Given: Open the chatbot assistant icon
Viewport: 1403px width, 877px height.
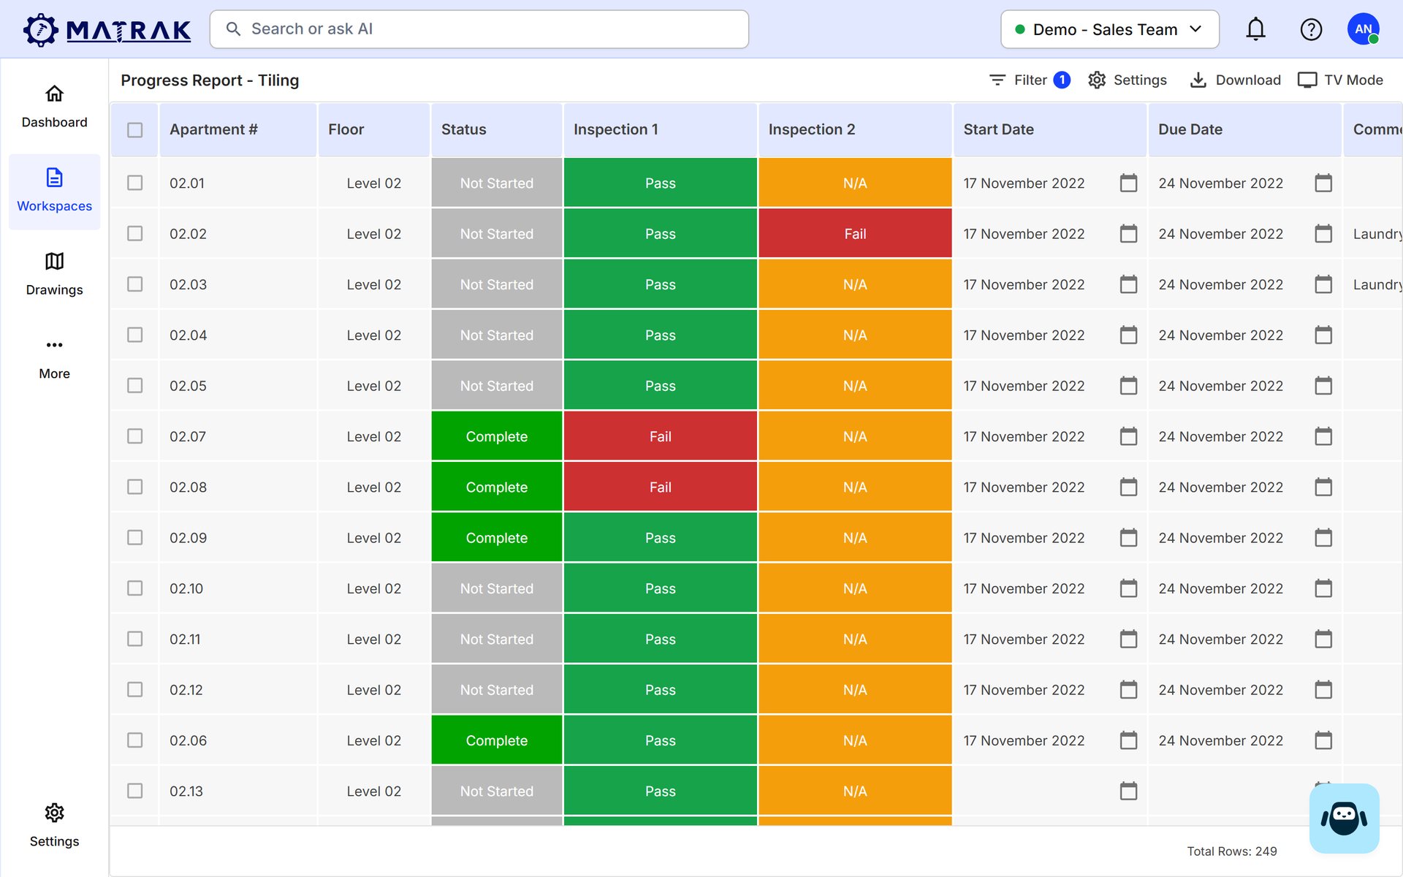Looking at the screenshot, I should [x=1344, y=818].
